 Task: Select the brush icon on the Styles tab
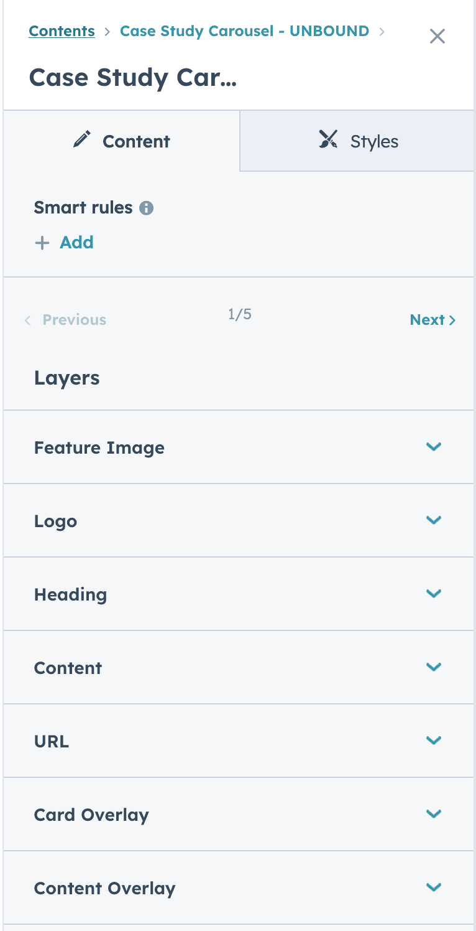[x=329, y=139]
